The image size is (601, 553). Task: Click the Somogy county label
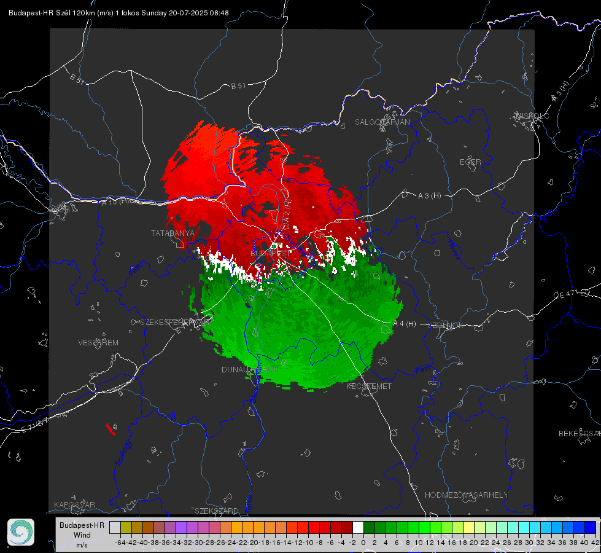click(123, 453)
